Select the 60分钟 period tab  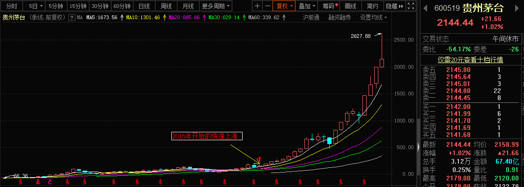(122, 6)
